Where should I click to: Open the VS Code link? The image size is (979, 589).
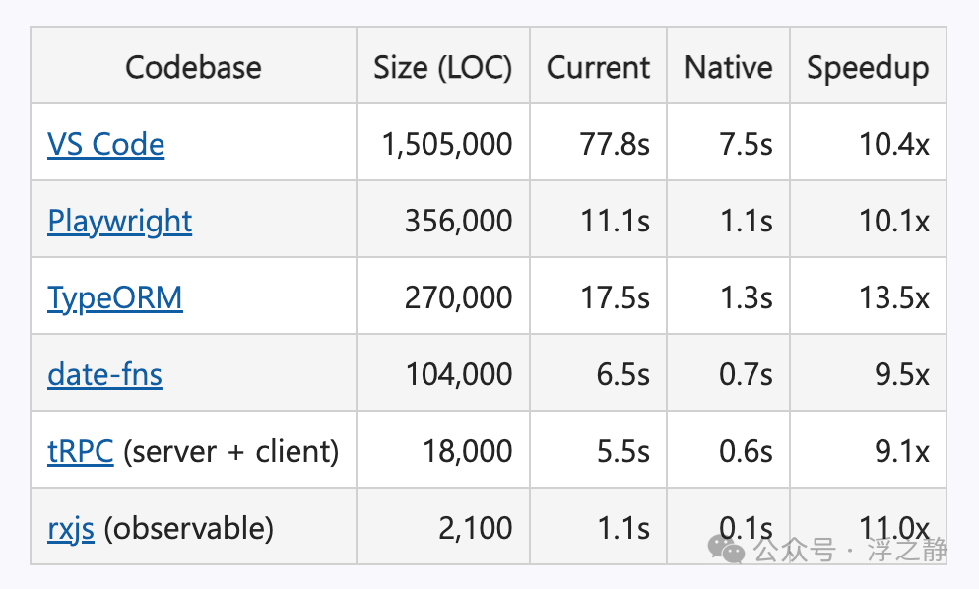click(x=106, y=144)
